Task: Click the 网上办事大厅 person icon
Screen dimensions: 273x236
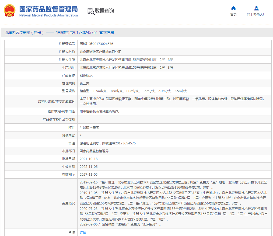Action: pyautogui.click(x=256, y=8)
